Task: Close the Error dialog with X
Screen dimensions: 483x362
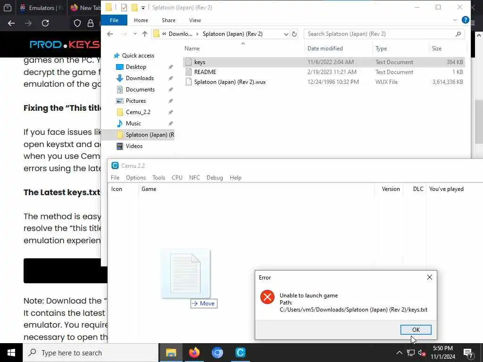Action: tap(429, 277)
